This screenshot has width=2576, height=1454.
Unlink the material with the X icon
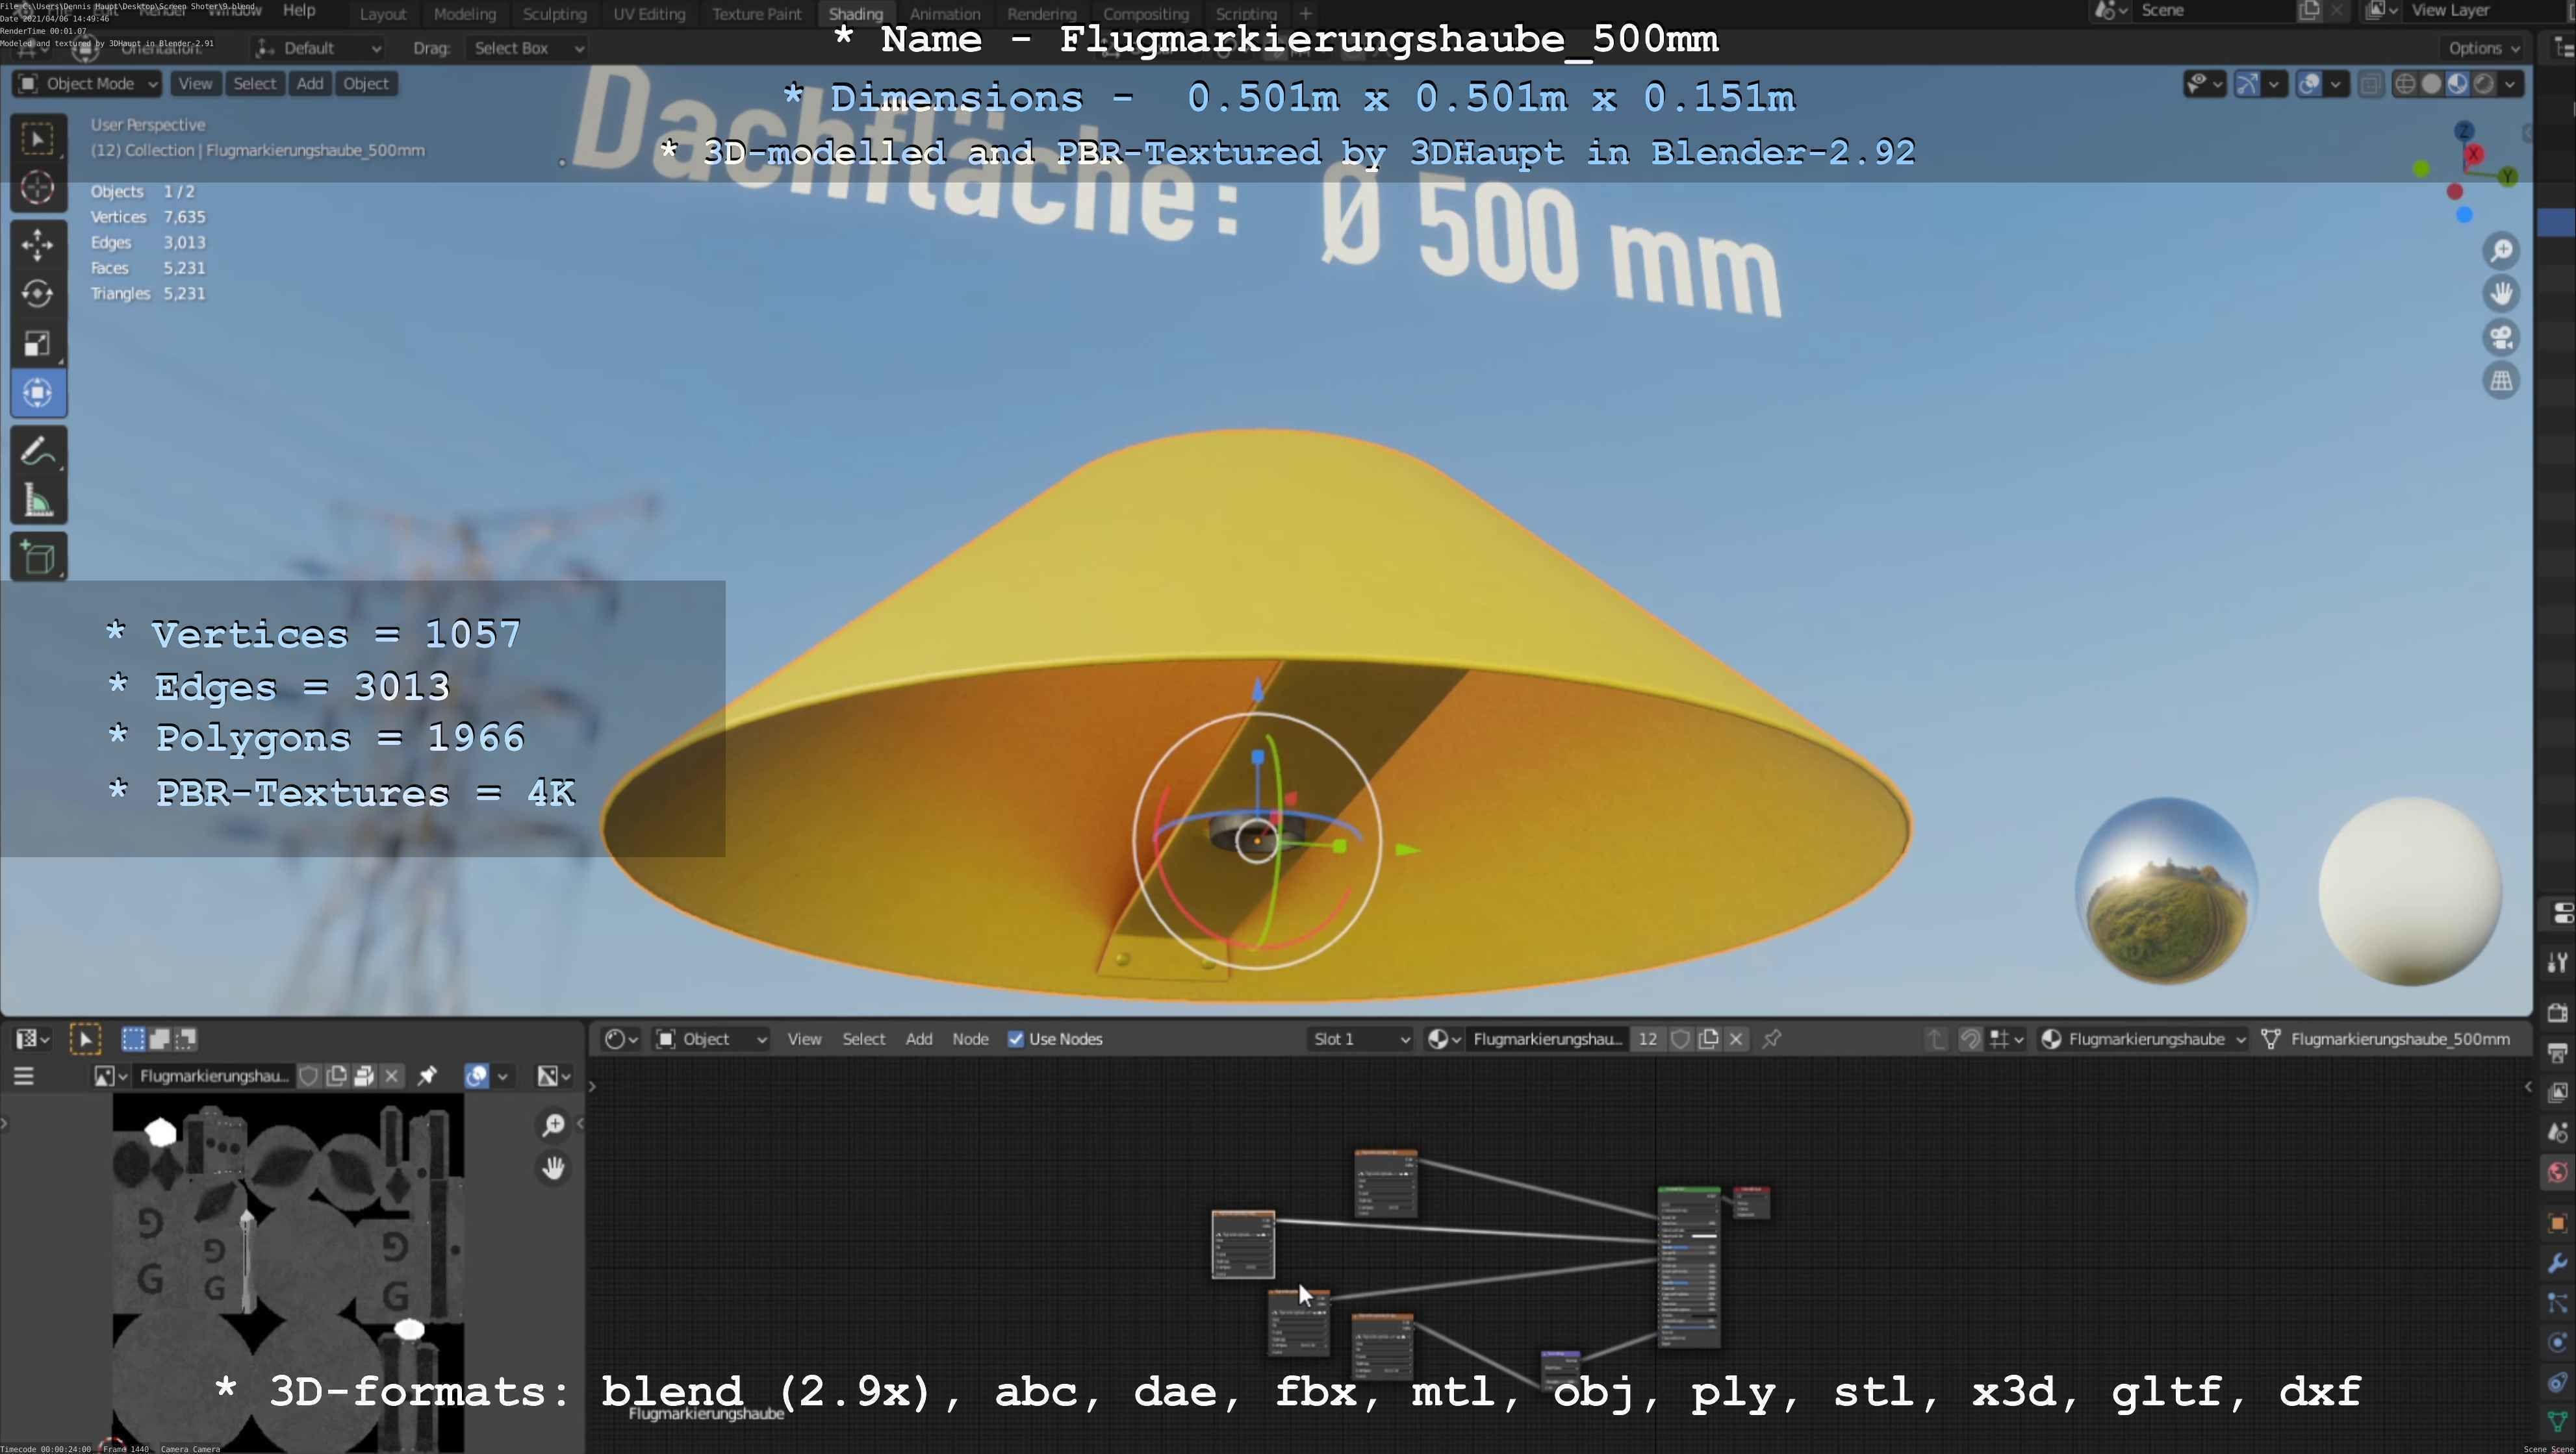click(x=1736, y=1039)
